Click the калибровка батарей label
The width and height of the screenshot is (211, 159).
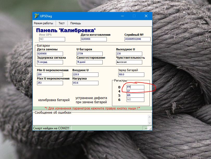click(54, 100)
